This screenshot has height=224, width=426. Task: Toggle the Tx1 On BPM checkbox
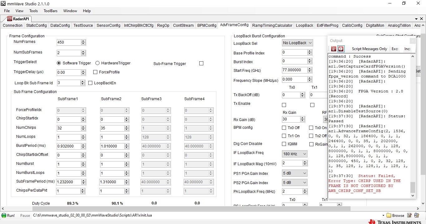[284, 136]
